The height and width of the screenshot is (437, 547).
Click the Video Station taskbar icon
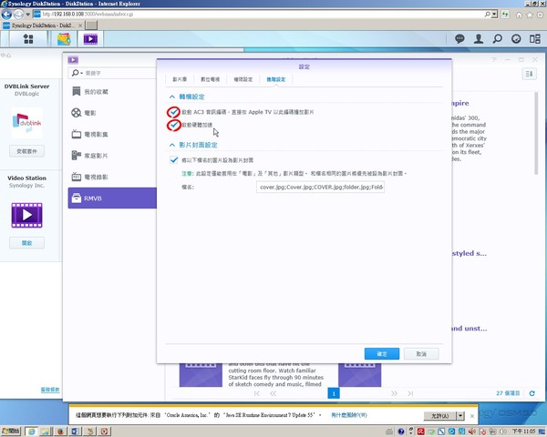(x=89, y=39)
